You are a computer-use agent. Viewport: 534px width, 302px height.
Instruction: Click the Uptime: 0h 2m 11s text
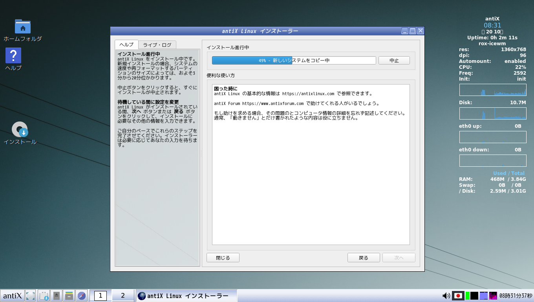492,38
